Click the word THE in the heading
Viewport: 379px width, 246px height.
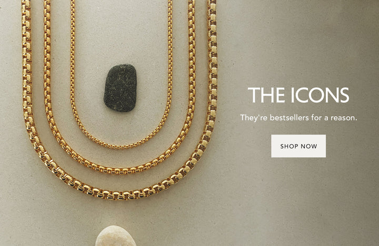[266, 95]
